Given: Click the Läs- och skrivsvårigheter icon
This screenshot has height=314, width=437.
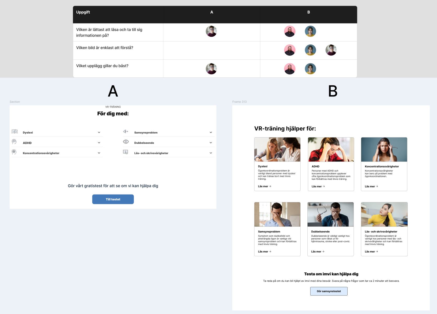Looking at the screenshot, I should point(125,152).
